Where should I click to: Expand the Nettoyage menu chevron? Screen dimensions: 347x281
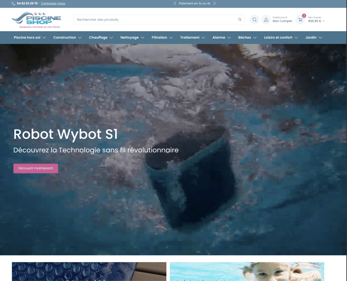(143, 38)
